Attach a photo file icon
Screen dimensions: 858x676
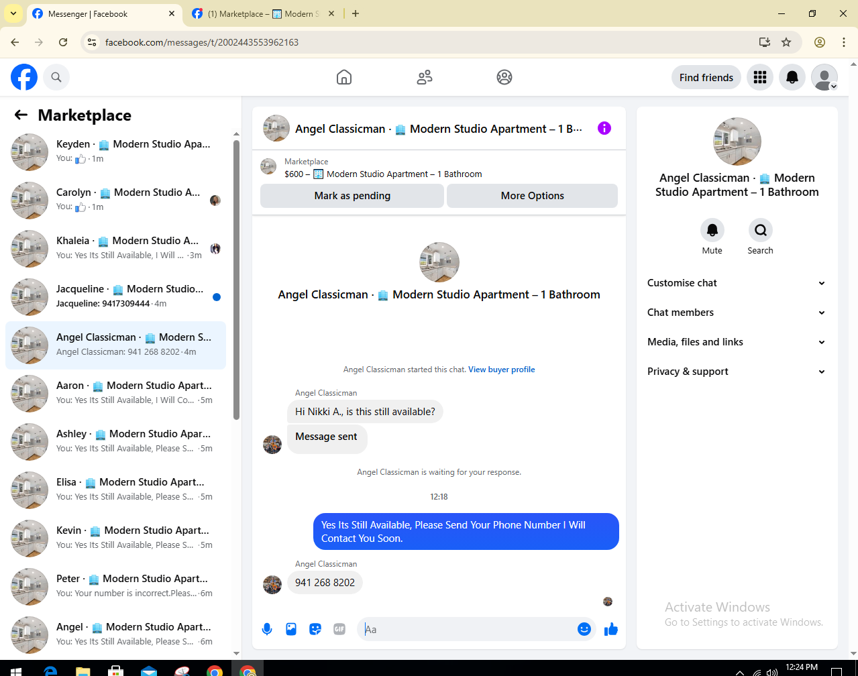[291, 629]
